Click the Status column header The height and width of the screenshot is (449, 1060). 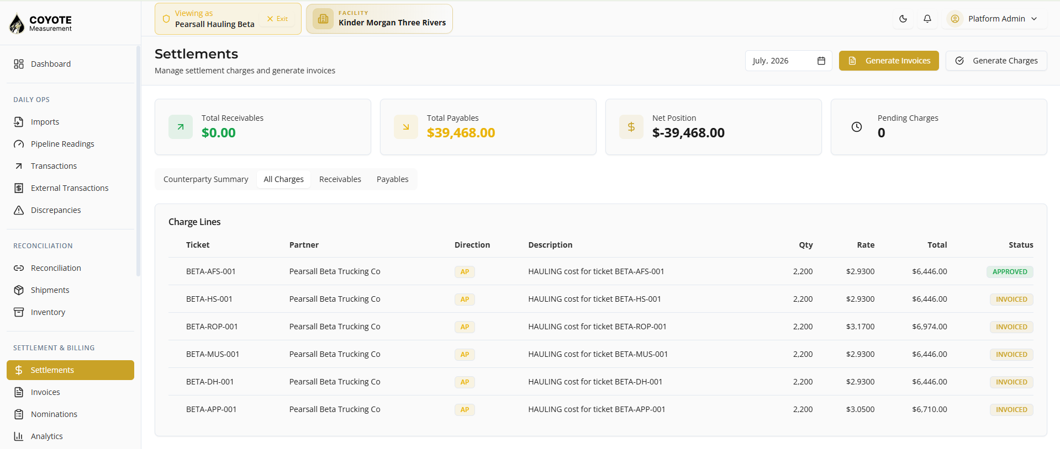[x=1021, y=245]
